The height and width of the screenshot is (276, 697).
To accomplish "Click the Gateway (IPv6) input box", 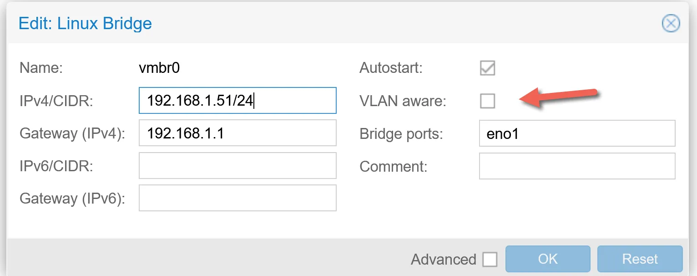I will [237, 198].
